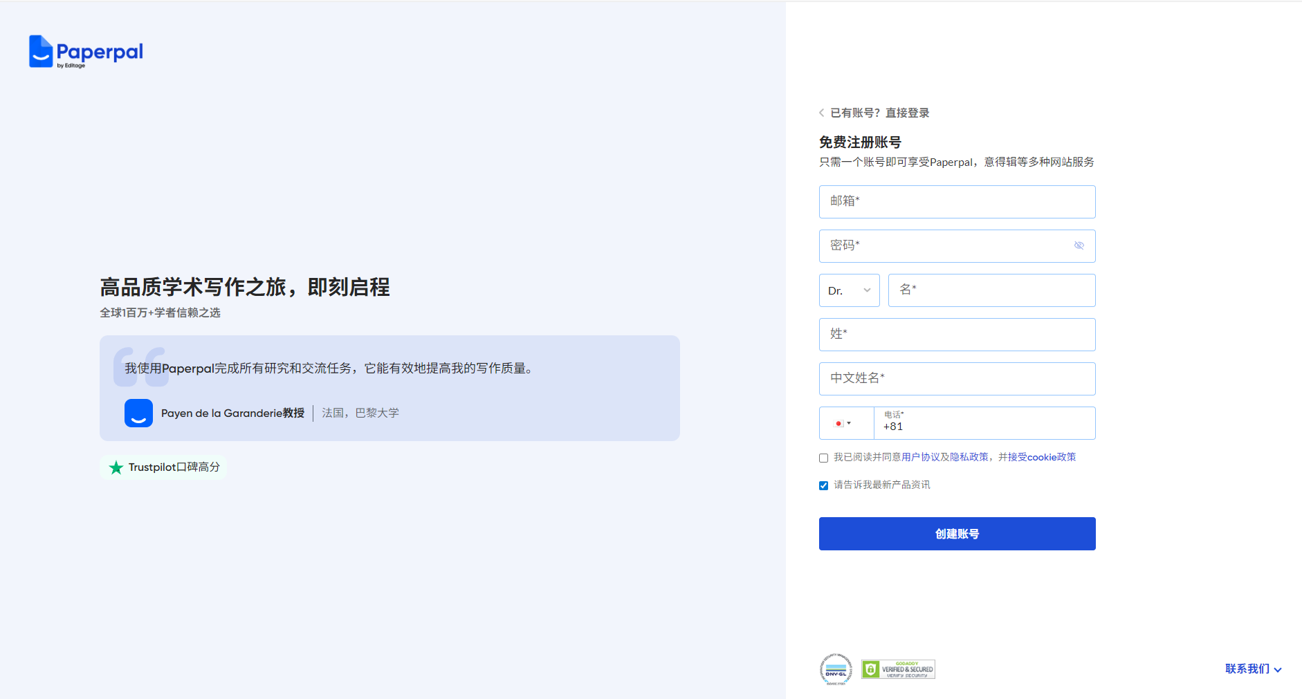Check the agree-to-terms 我已阅读并同意 checkbox
This screenshot has width=1302, height=699.
click(823, 458)
